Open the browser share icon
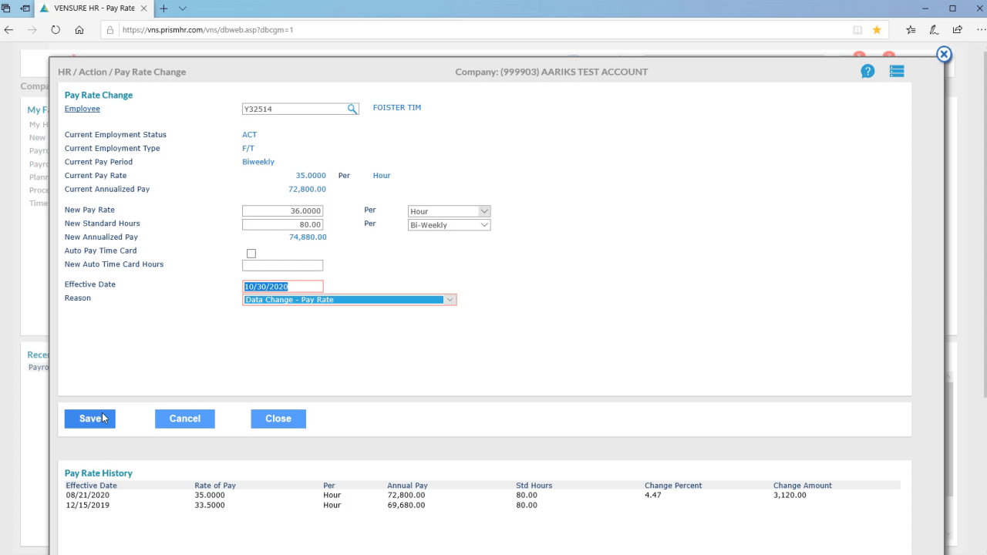This screenshot has width=987, height=555. (957, 30)
